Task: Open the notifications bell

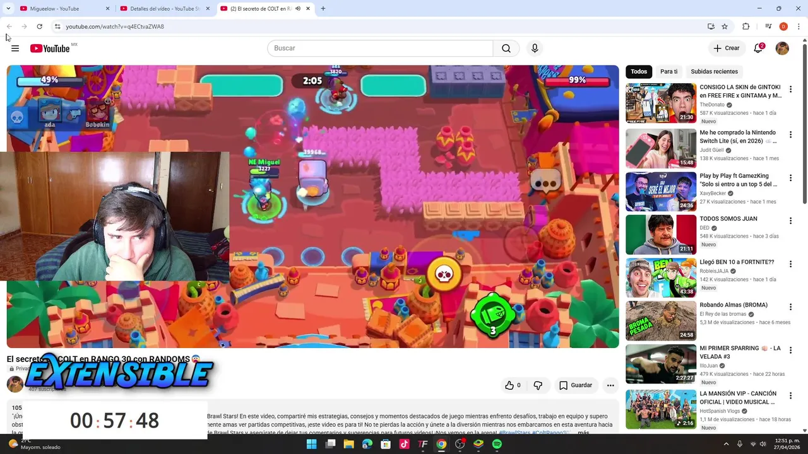Action: (759, 49)
